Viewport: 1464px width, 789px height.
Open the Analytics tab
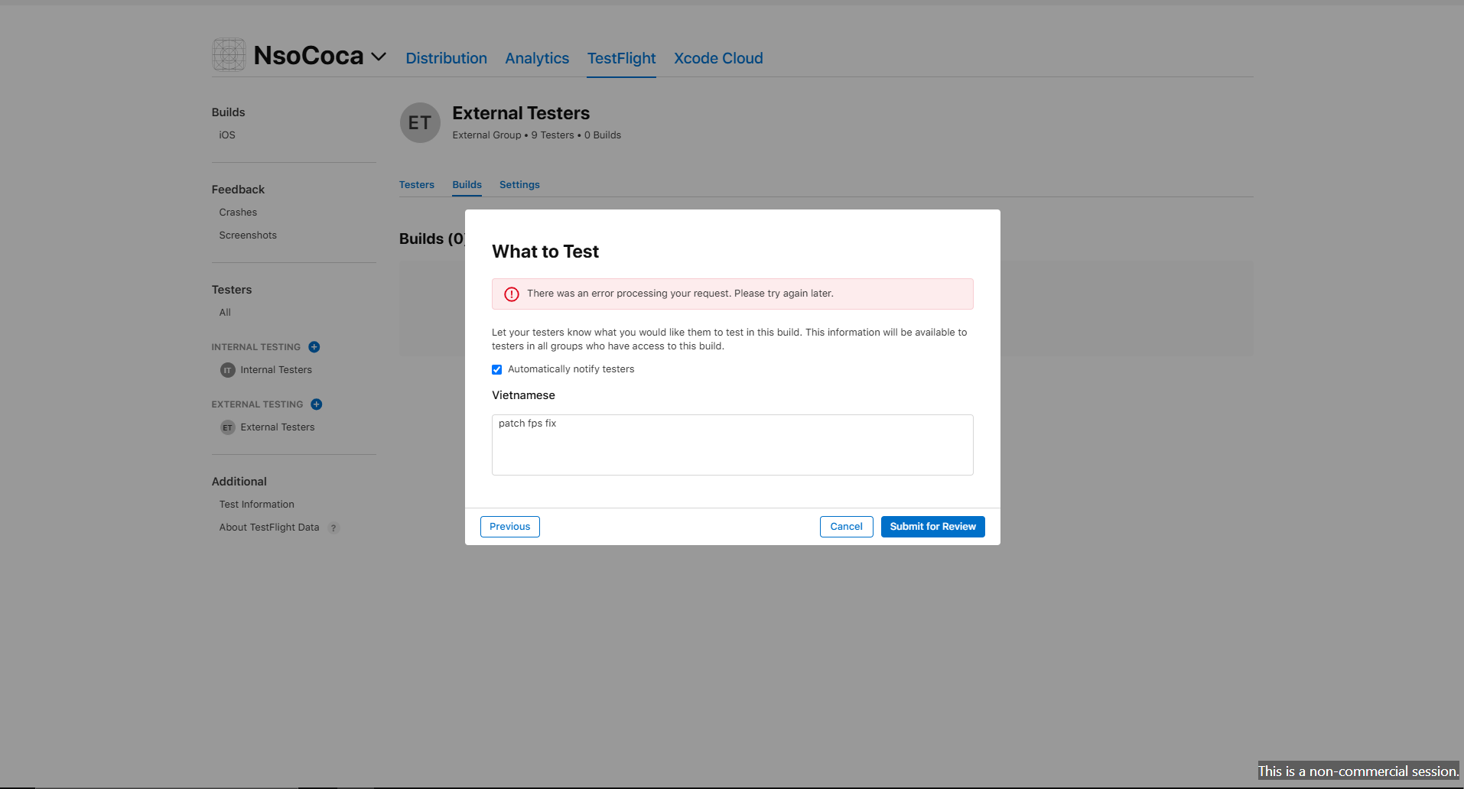[x=537, y=58]
